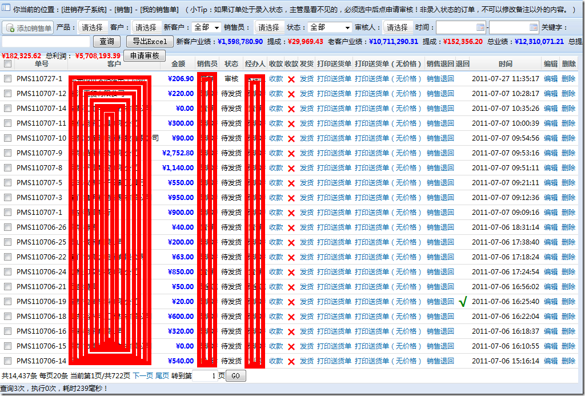This screenshot has width=585, height=396.
Task: Click the red X icon in row PMS110707-11
Action: click(x=291, y=123)
